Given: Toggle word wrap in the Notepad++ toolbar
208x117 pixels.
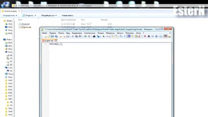Looking at the screenshot, I should coord(121,36).
